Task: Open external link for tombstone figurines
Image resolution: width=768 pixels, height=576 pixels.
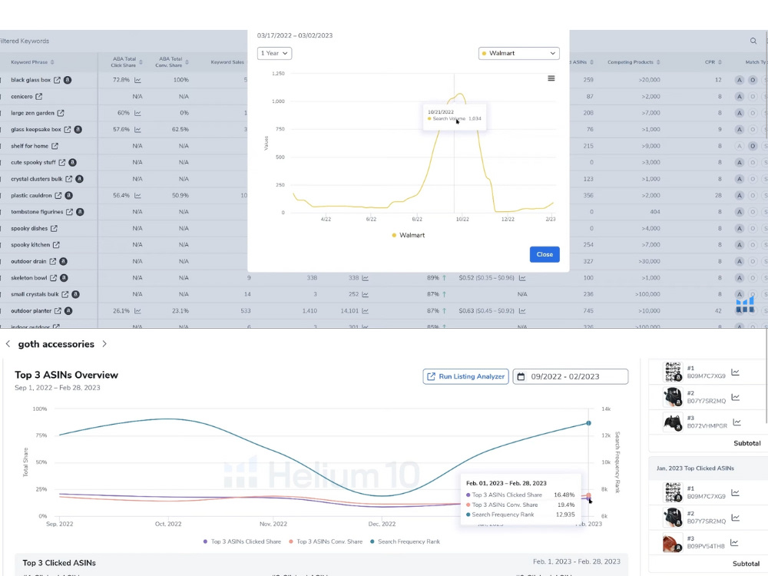Action: [70, 212]
